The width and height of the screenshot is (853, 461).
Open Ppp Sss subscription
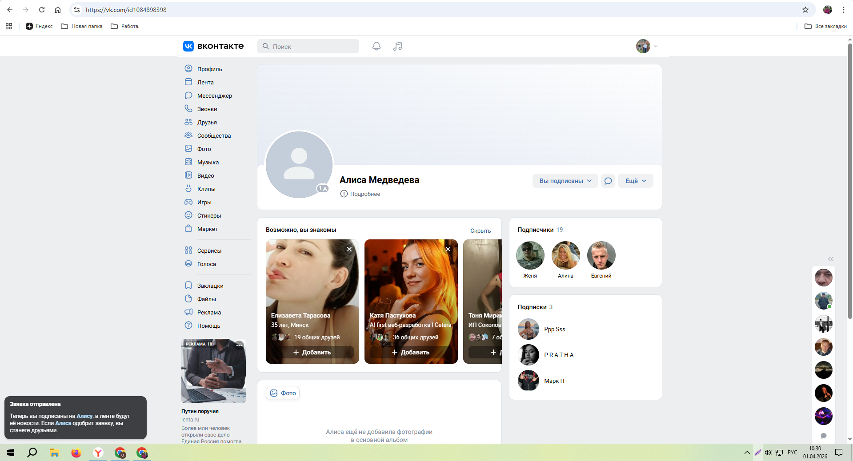click(555, 329)
